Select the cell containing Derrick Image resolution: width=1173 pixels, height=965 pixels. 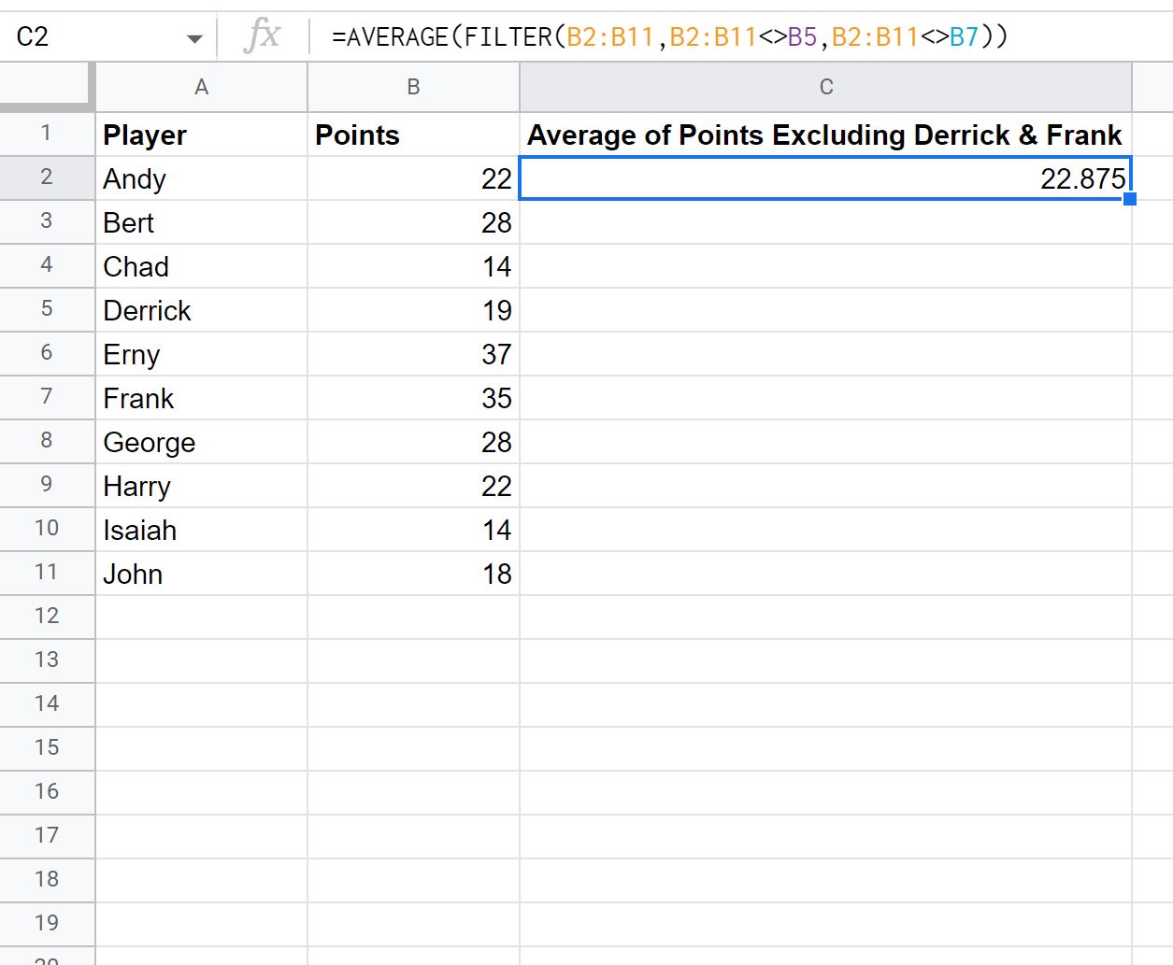tap(201, 309)
